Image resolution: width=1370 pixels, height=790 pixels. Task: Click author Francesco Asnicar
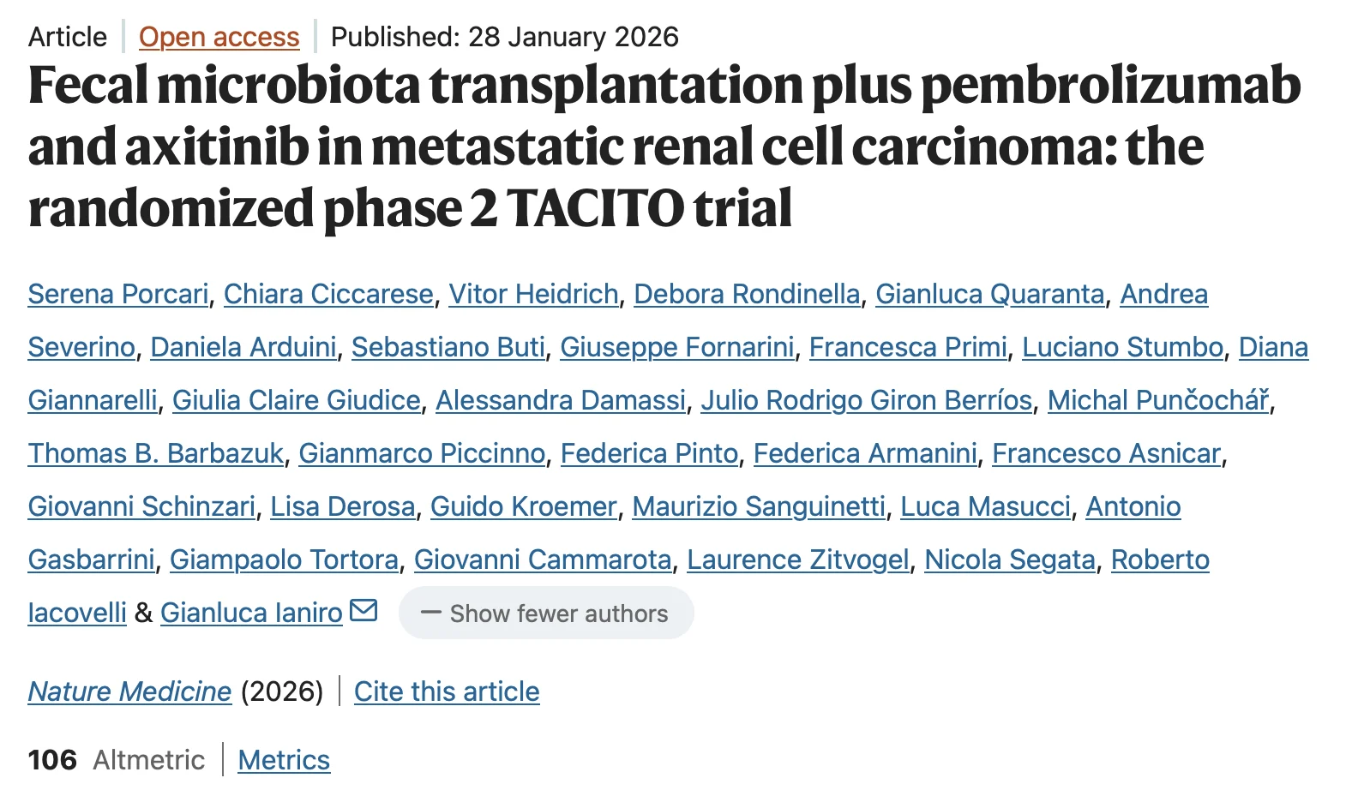click(1106, 453)
